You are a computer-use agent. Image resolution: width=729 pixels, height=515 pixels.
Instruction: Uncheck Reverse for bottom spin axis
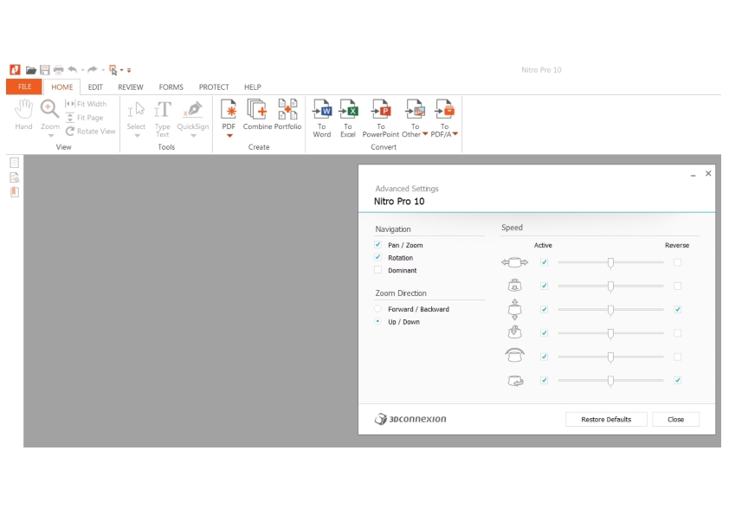coord(677,380)
